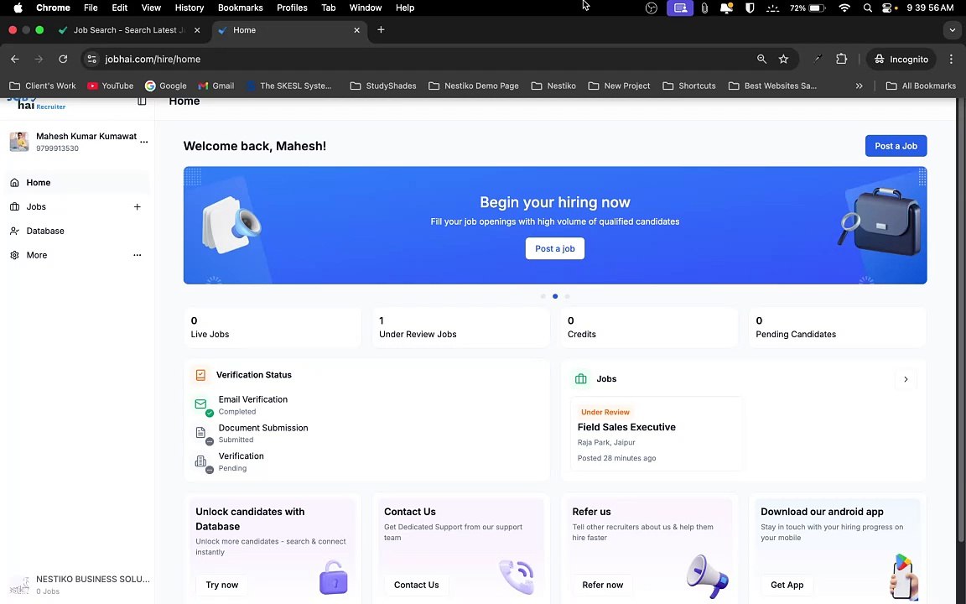Click the jobhai.com address bar
Screen dimensions: 966x604
click(x=425, y=60)
